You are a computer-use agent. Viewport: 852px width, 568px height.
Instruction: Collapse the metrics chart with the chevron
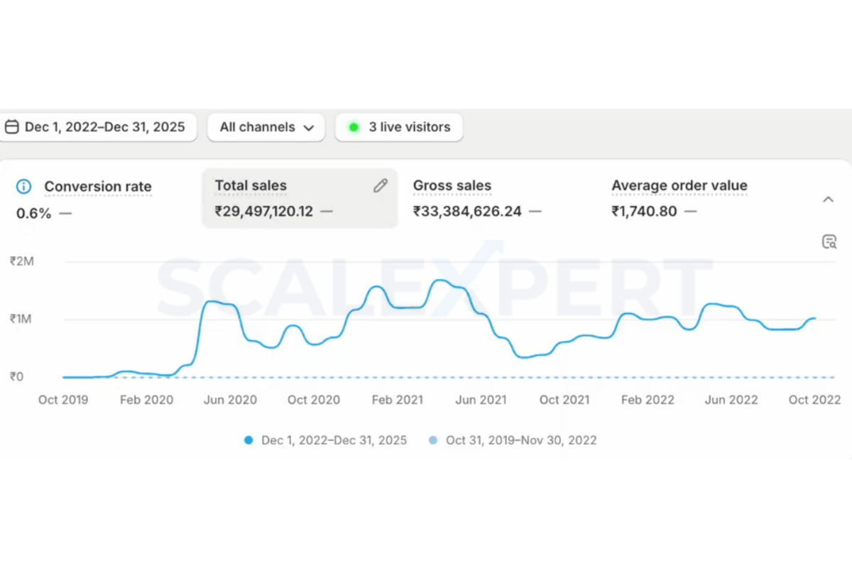click(x=828, y=200)
